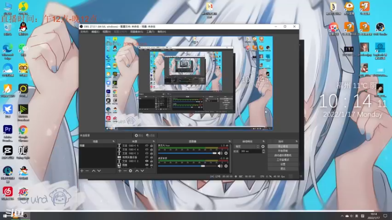Click the 退出 exit button

(283, 169)
